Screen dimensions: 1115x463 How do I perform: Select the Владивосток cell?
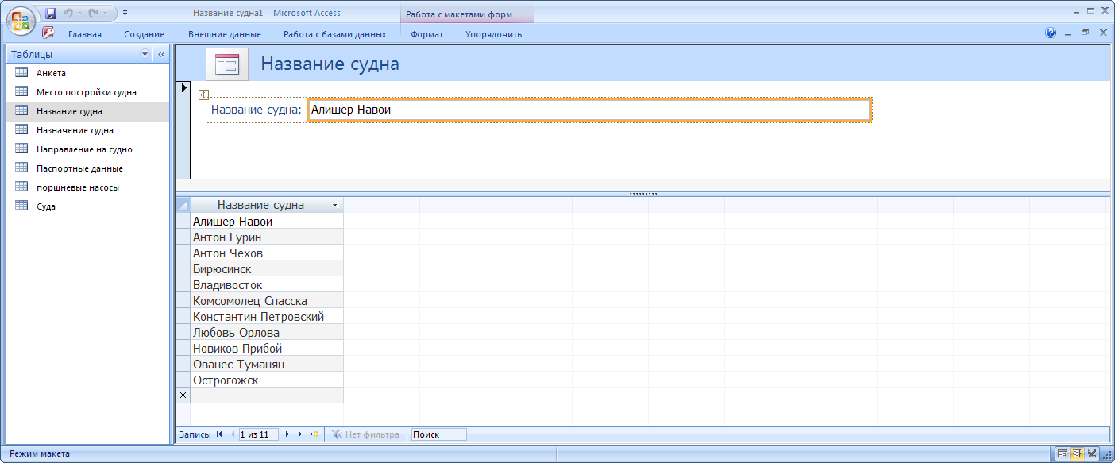[x=267, y=285]
